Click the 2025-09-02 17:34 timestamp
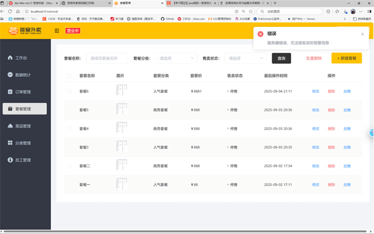 (x=278, y=166)
